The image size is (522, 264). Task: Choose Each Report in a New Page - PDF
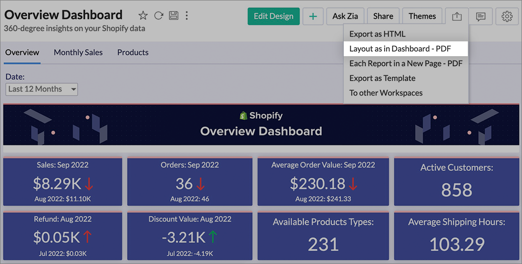(x=406, y=63)
